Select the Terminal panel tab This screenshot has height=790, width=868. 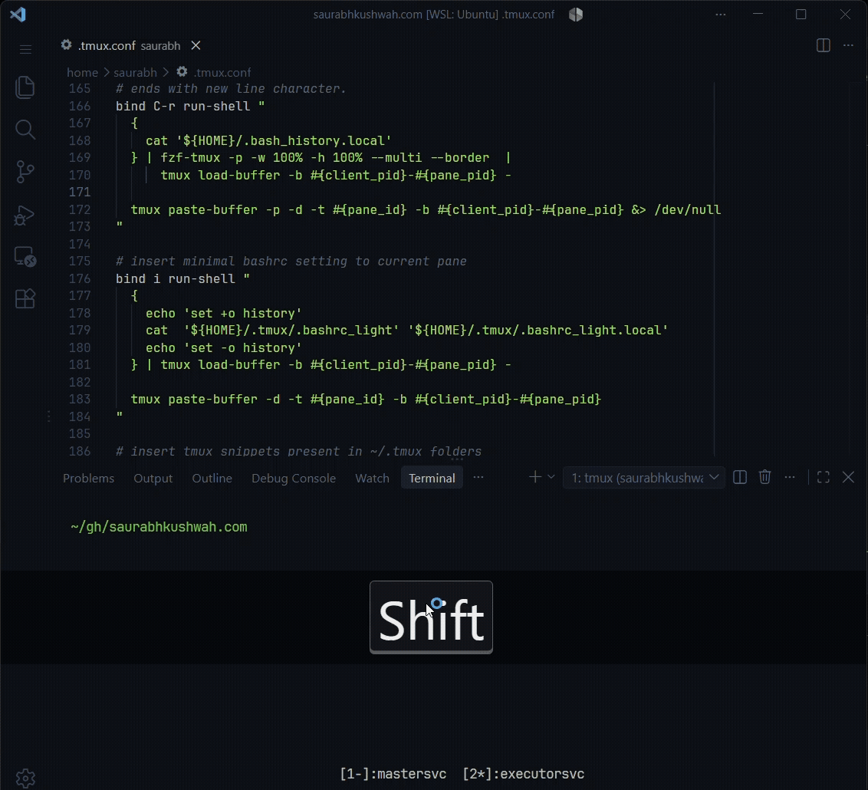point(432,479)
